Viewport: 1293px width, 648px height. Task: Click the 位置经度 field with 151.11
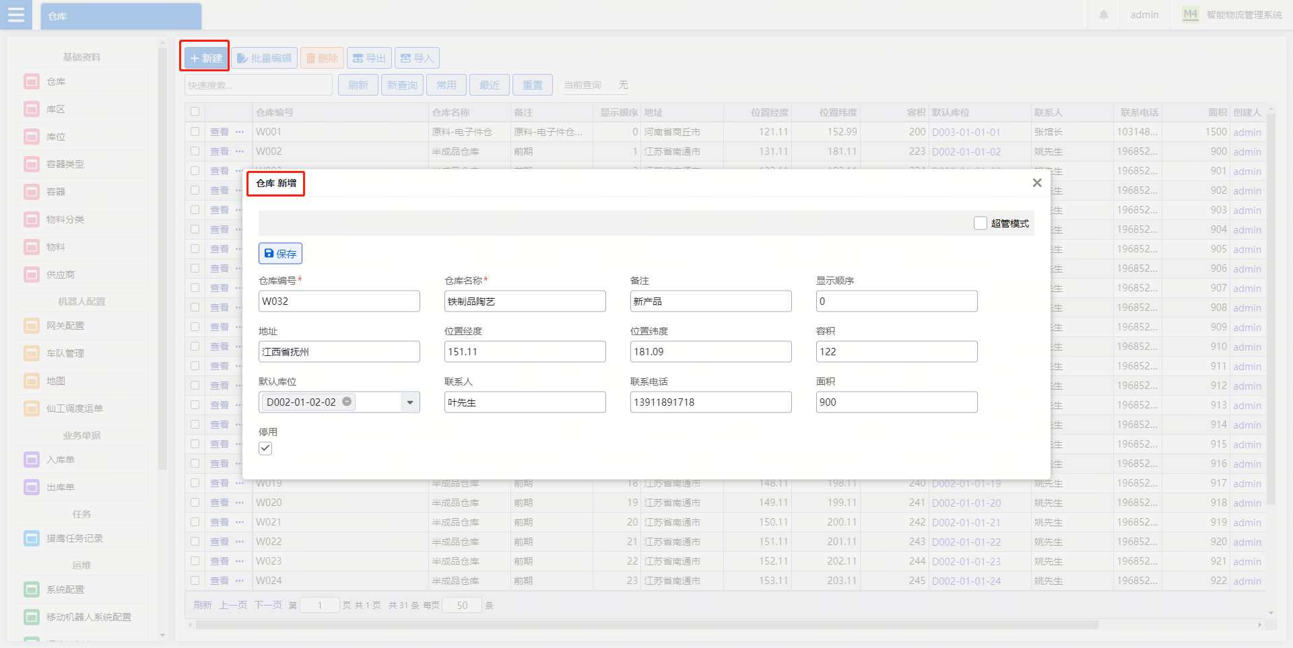525,352
